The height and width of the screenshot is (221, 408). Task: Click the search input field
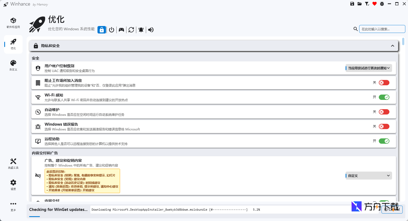382,29
